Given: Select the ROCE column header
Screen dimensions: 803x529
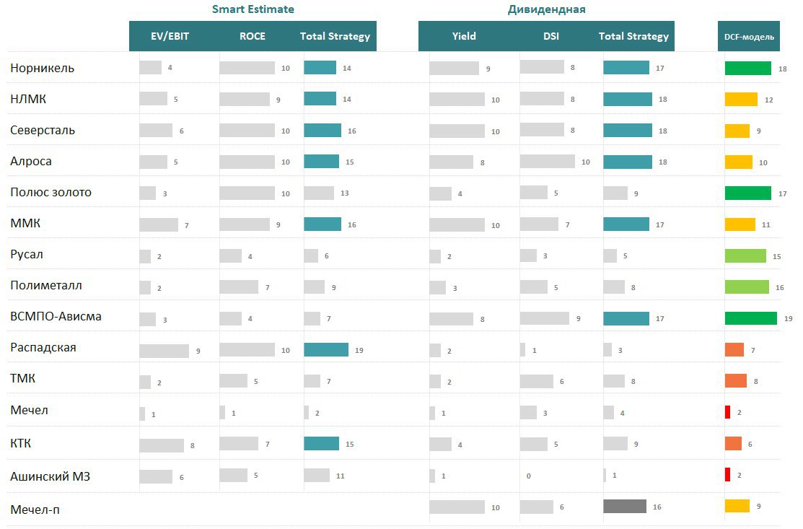Looking at the screenshot, I should [x=253, y=36].
